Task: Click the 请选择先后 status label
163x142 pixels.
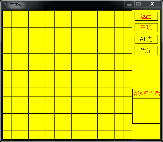Action: click(x=146, y=93)
